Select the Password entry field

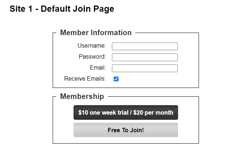pyautogui.click(x=144, y=57)
